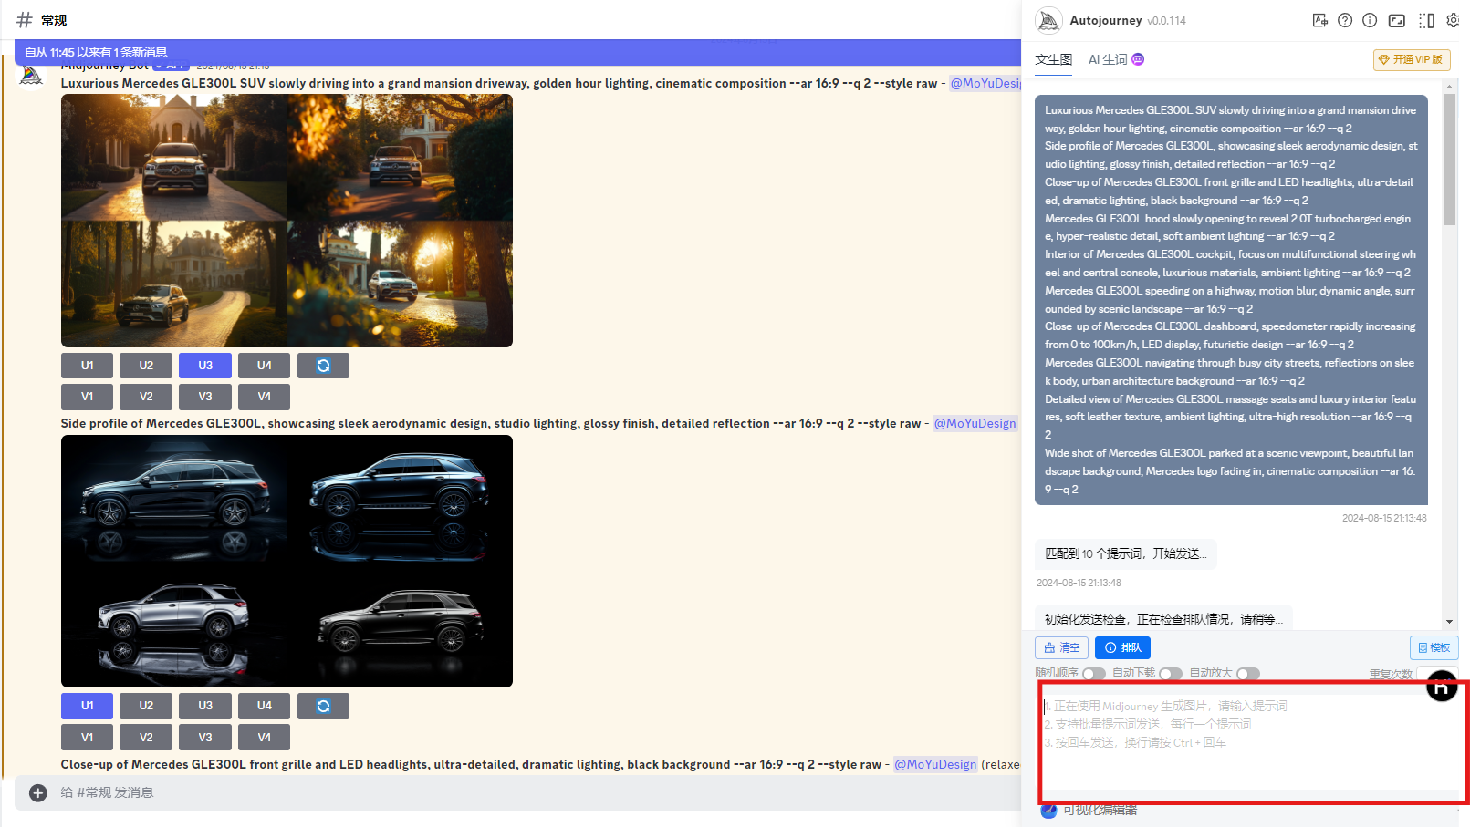Viewport: 1470px width, 827px height.
Task: Upscale U4 under the side profile grid
Action: pos(265,706)
